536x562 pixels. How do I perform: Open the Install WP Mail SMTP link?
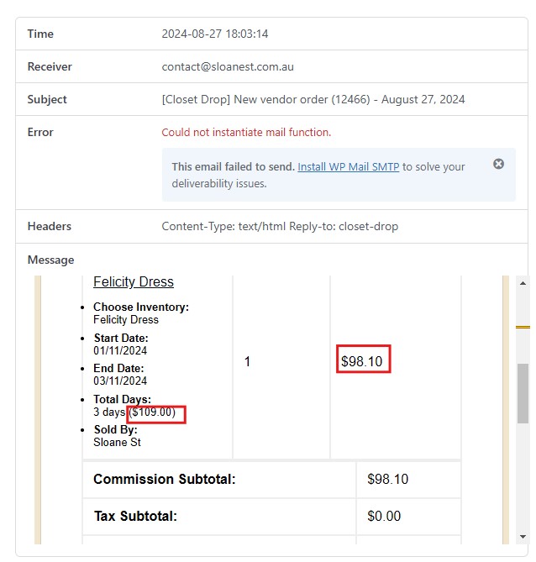pyautogui.click(x=348, y=167)
